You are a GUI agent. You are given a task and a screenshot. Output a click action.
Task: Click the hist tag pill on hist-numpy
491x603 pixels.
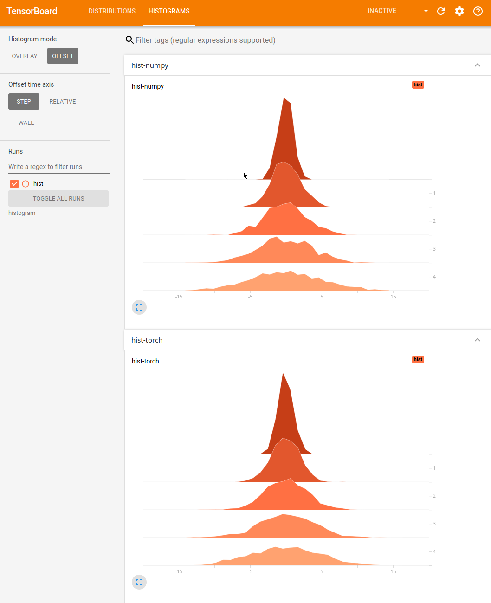(x=418, y=84)
